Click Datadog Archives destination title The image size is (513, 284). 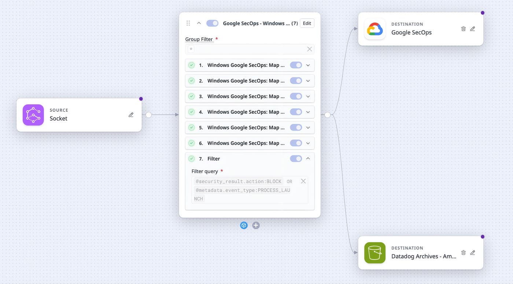click(x=424, y=256)
